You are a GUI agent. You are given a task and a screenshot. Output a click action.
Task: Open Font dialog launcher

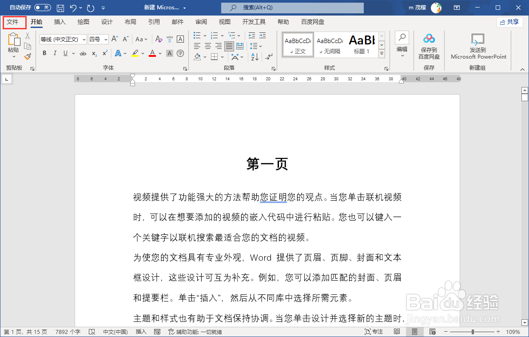pyautogui.click(x=185, y=68)
